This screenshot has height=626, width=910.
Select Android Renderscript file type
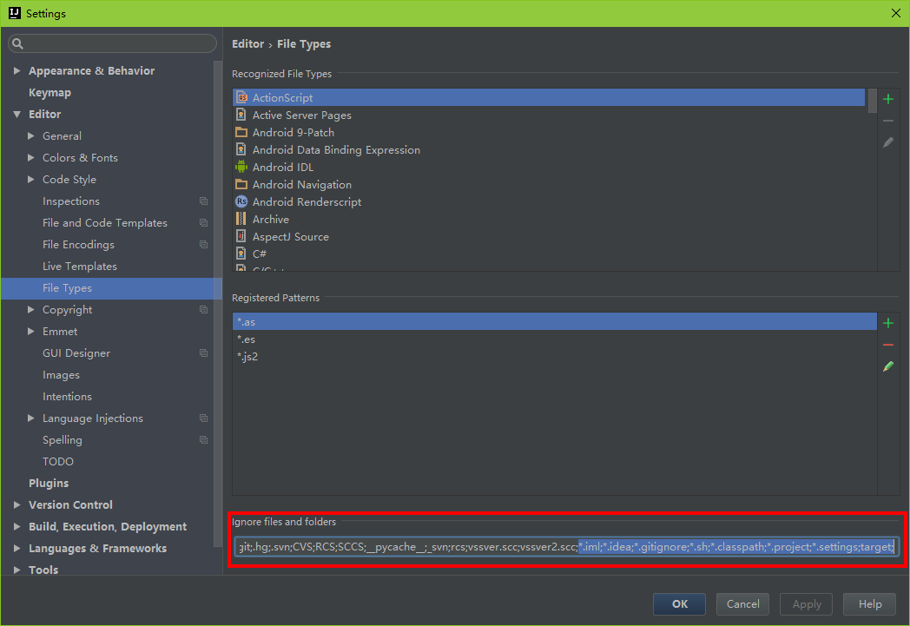tap(307, 202)
